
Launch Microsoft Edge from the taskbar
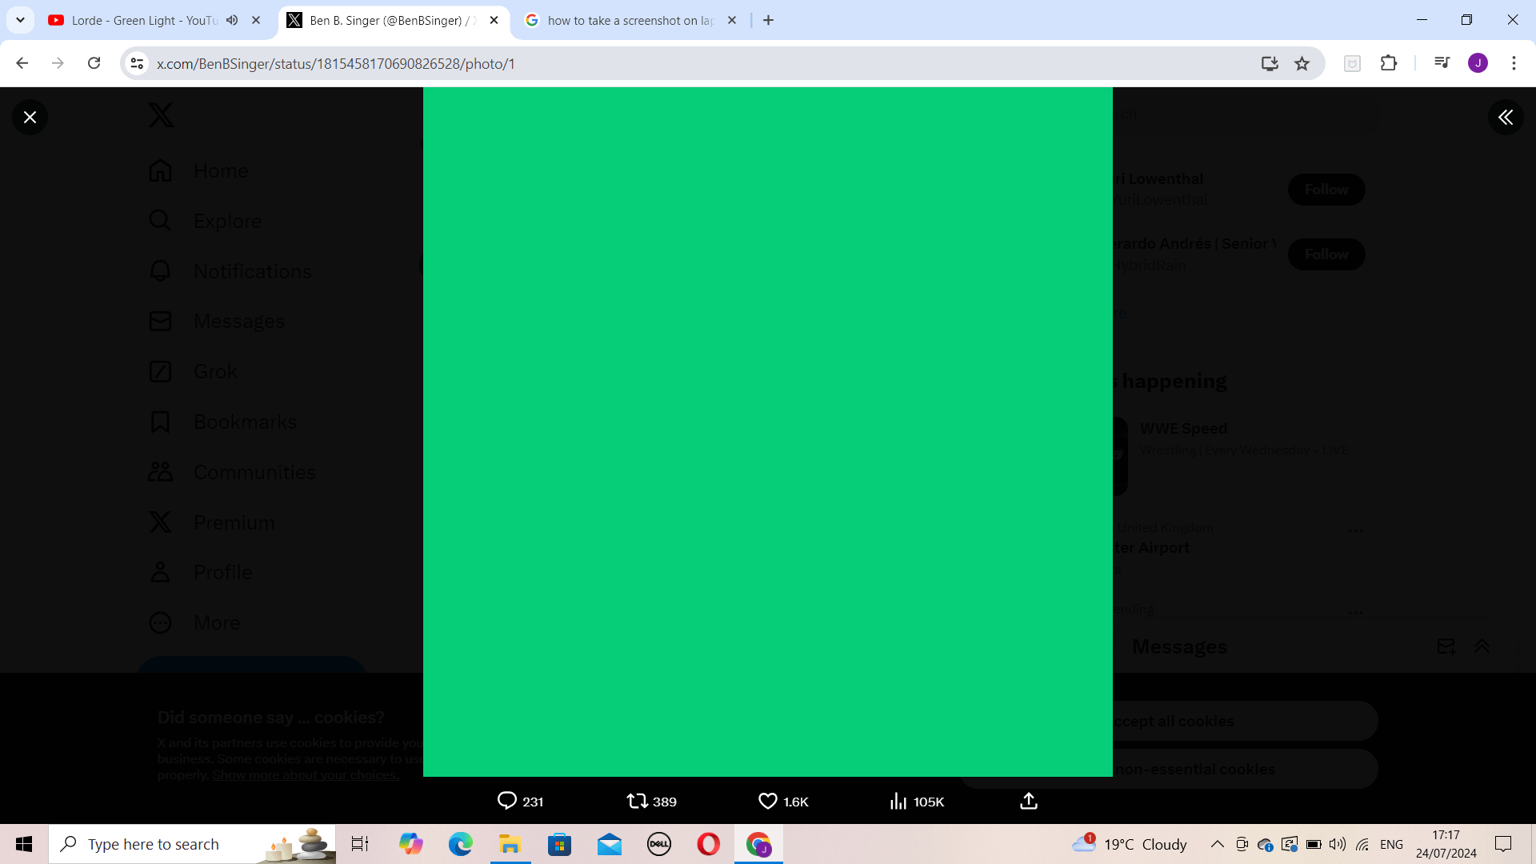461,844
